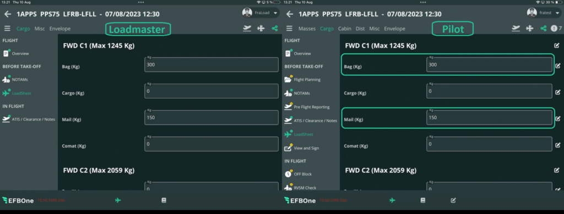The width and height of the screenshot is (564, 214).
Task: Edit FWD C1 section in Pilot screen
Action: (557, 46)
